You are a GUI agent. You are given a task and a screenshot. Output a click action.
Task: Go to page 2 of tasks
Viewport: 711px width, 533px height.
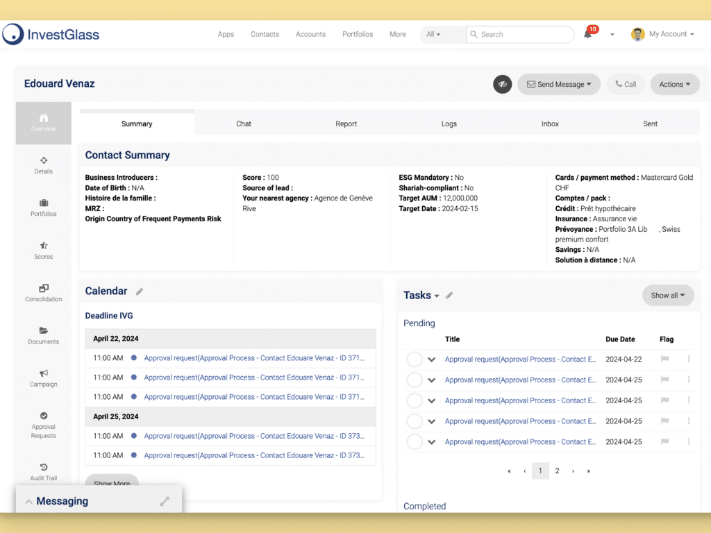[557, 471]
